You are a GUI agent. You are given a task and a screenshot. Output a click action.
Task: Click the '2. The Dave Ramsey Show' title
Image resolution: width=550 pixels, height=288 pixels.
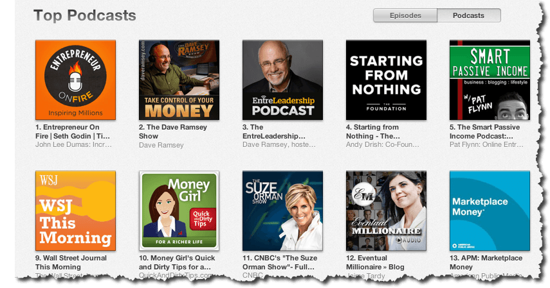point(173,131)
